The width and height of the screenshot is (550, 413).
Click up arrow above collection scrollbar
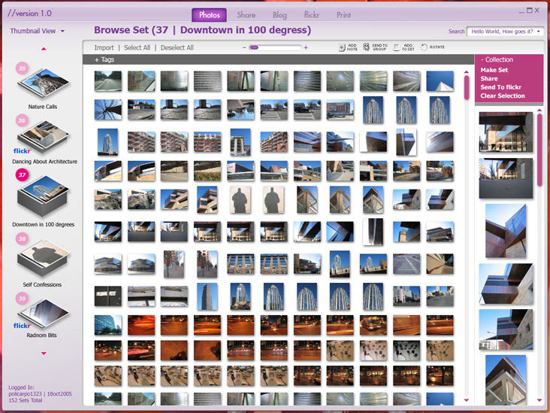coord(539,110)
